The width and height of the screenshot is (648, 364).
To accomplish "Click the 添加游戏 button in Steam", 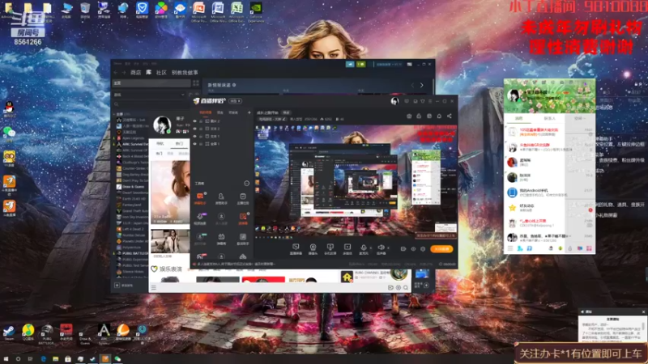I will click(124, 286).
